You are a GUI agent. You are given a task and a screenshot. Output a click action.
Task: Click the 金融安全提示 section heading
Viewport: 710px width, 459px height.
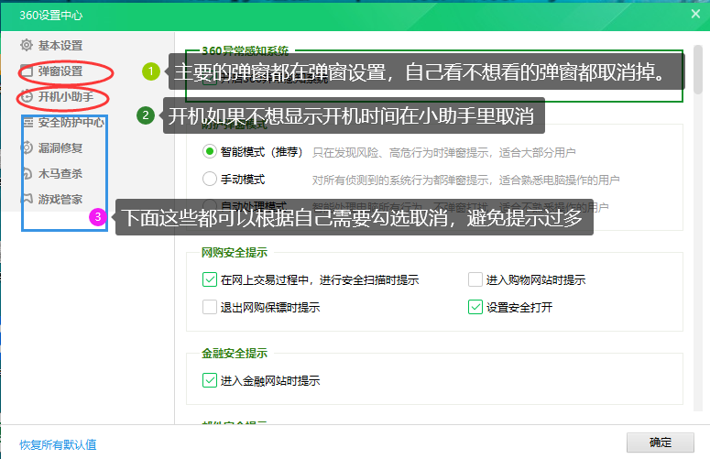click(x=235, y=353)
